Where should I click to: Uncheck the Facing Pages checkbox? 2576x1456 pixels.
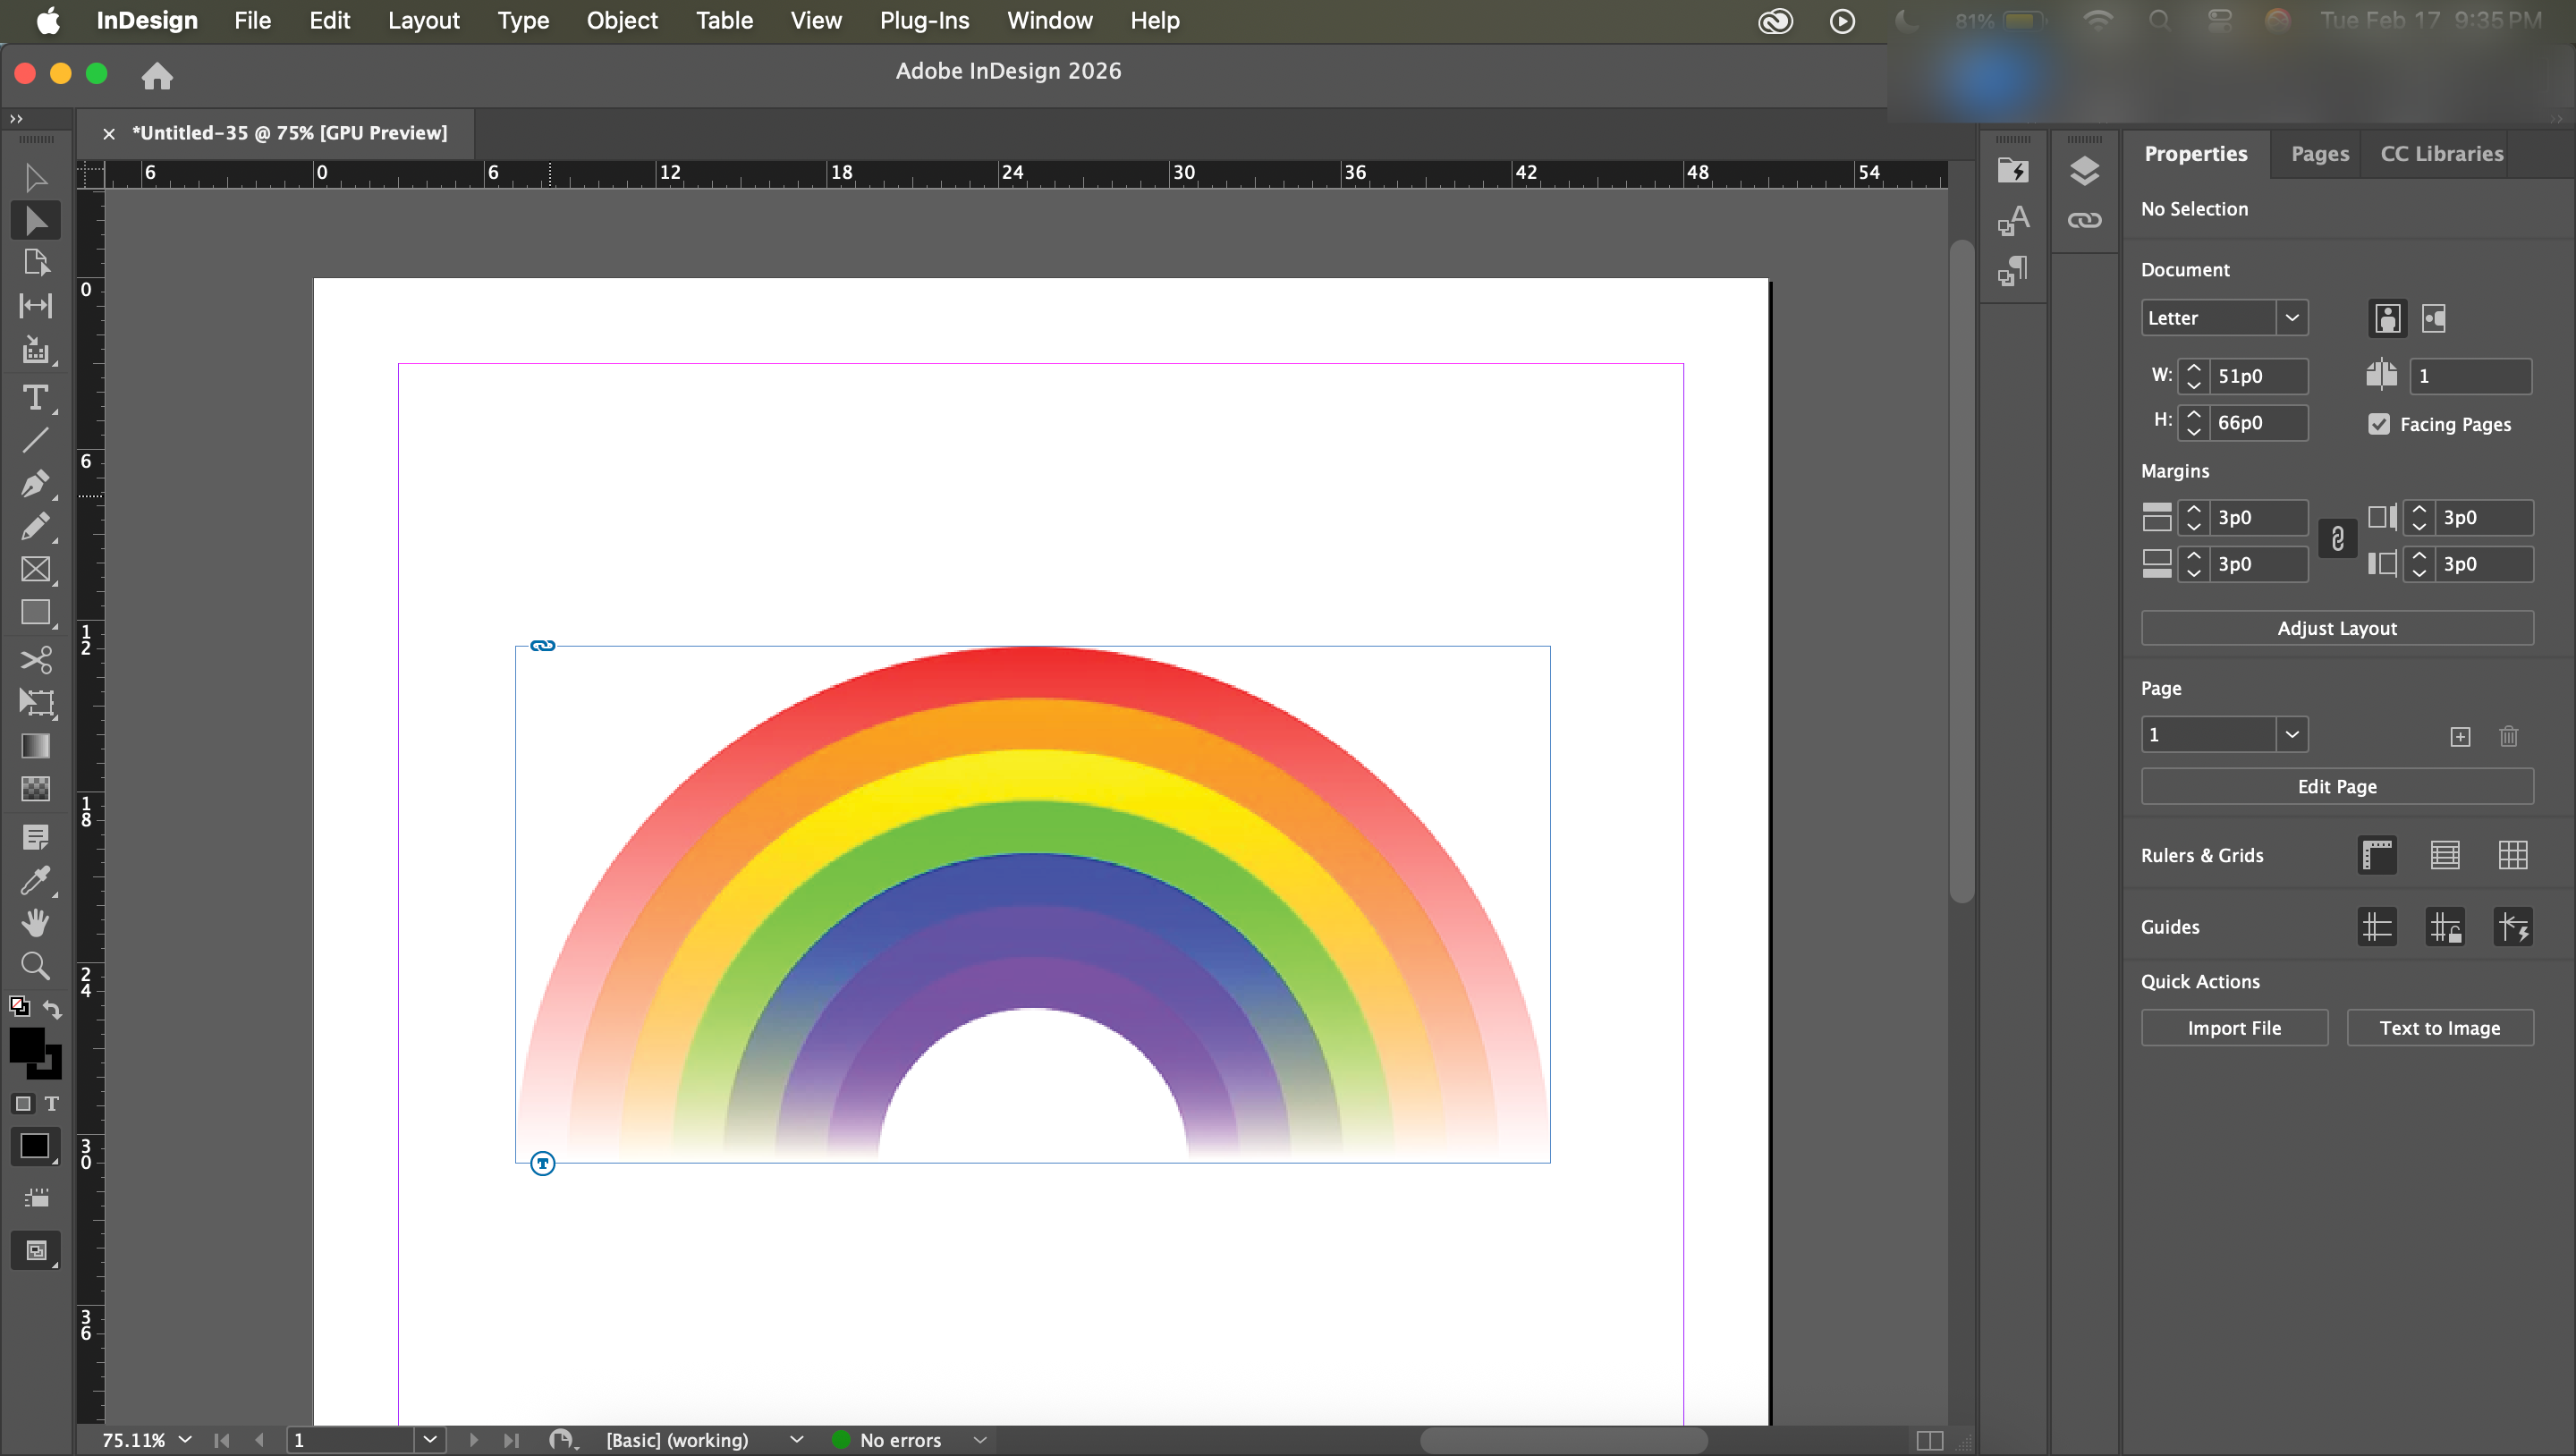pyautogui.click(x=2379, y=424)
